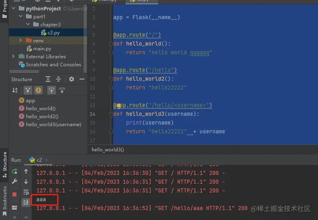Place cursor on print(username) line
The width and height of the screenshot is (318, 220).
tap(150, 123)
